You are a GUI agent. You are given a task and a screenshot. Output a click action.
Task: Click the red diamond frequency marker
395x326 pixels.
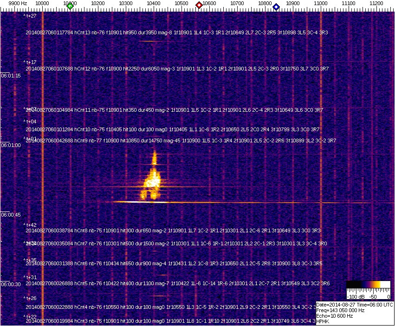[199, 5]
